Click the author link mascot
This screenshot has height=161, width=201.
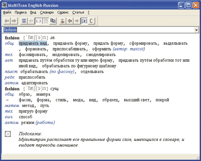137,49
